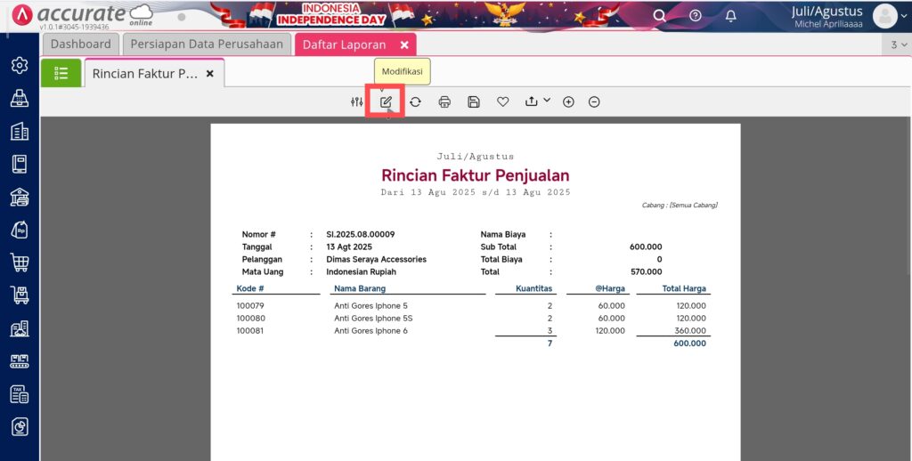Open the cash and bank icon
This screenshot has width=912, height=461.
coord(20,197)
